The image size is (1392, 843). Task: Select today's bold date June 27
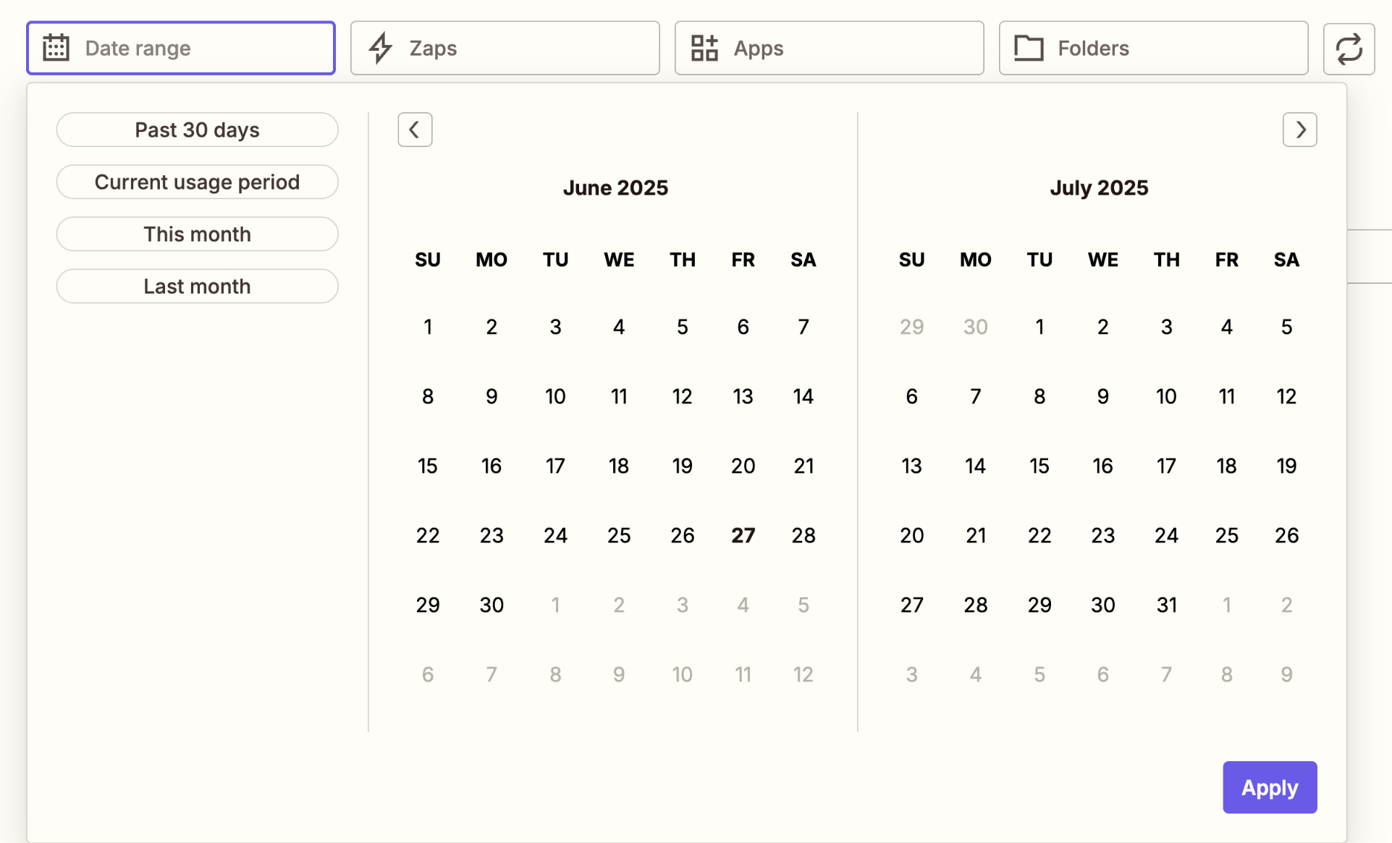coord(743,536)
